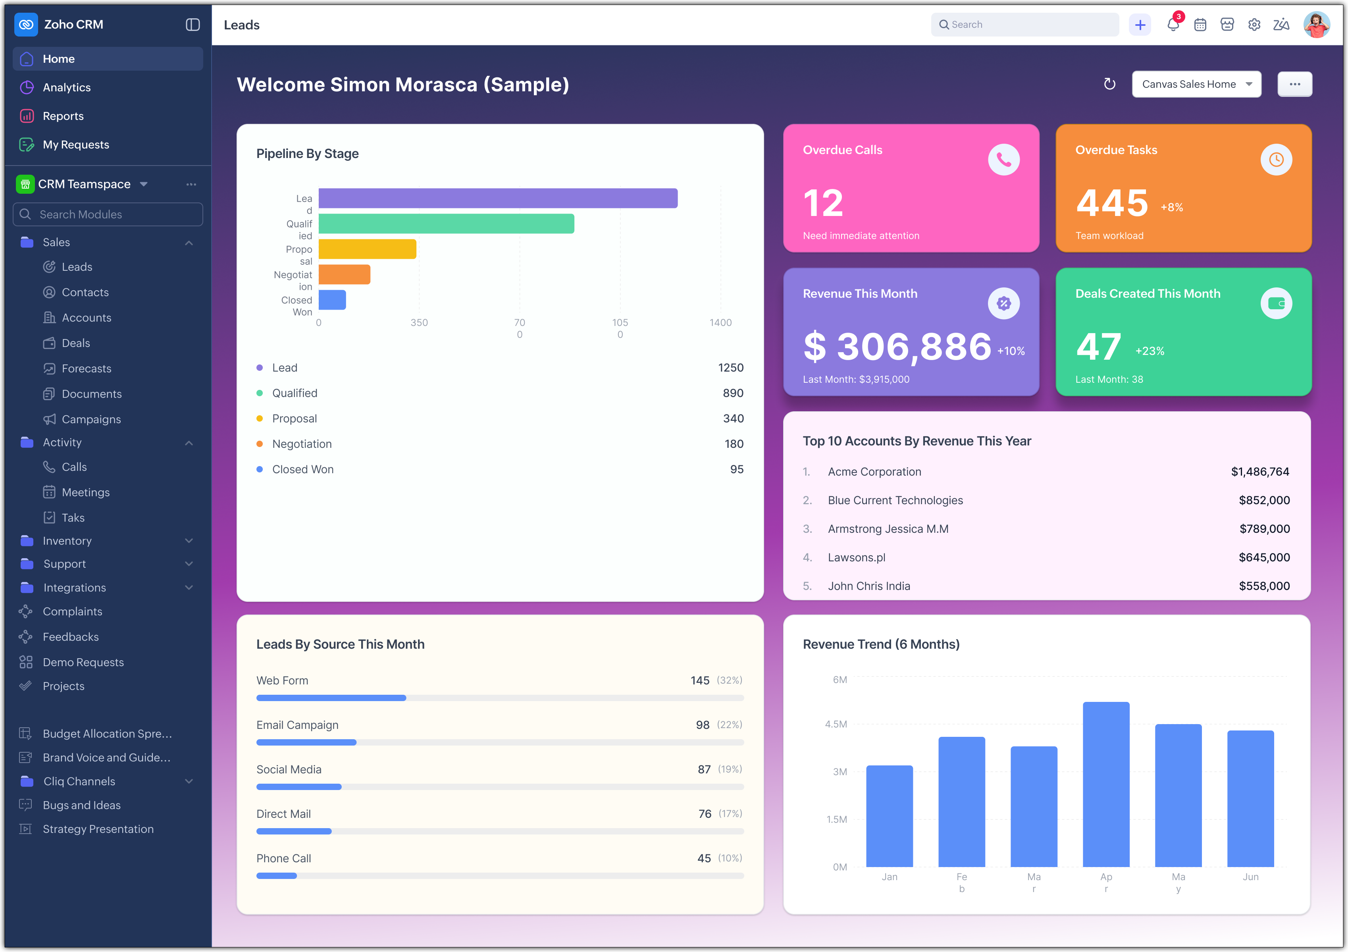Collapse the Sales folder section

pos(189,243)
